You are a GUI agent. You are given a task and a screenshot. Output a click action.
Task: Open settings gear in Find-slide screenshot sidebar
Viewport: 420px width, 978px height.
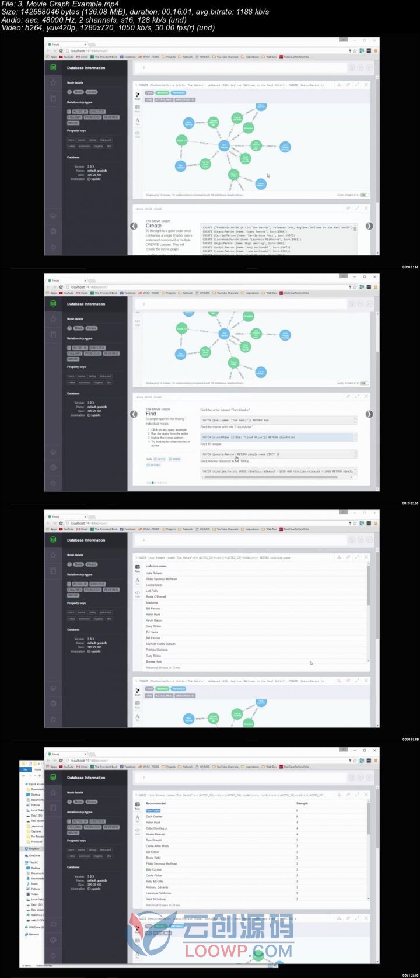coord(53,467)
